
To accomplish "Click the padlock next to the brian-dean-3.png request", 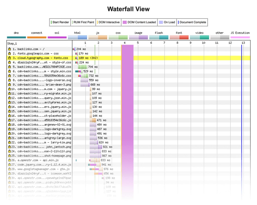I will tap(9, 85).
